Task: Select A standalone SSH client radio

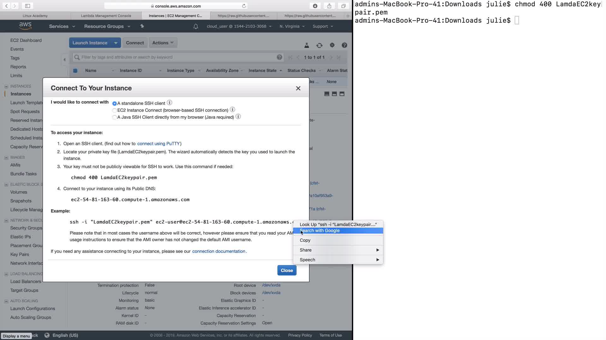Action: pos(115,104)
